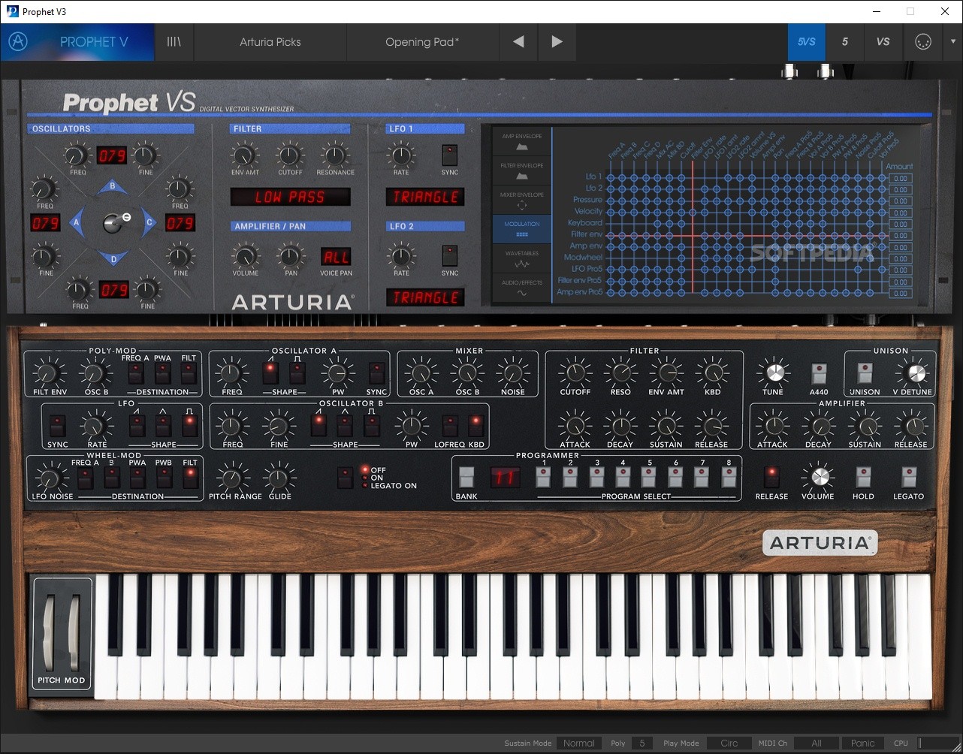
Task: Open the Play Mode Circ dropdown
Action: coord(729,743)
